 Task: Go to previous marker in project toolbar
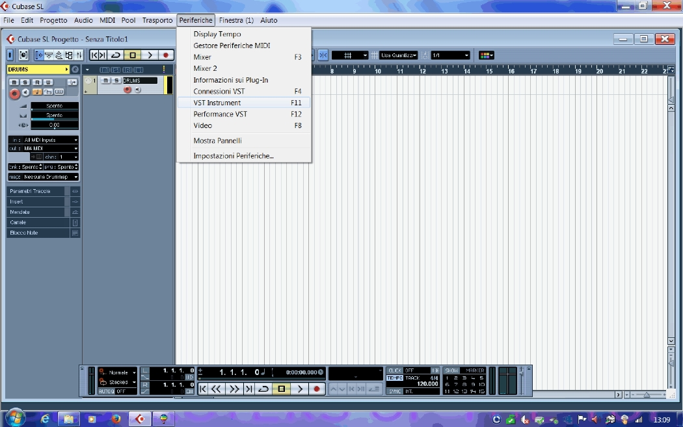tap(94, 55)
